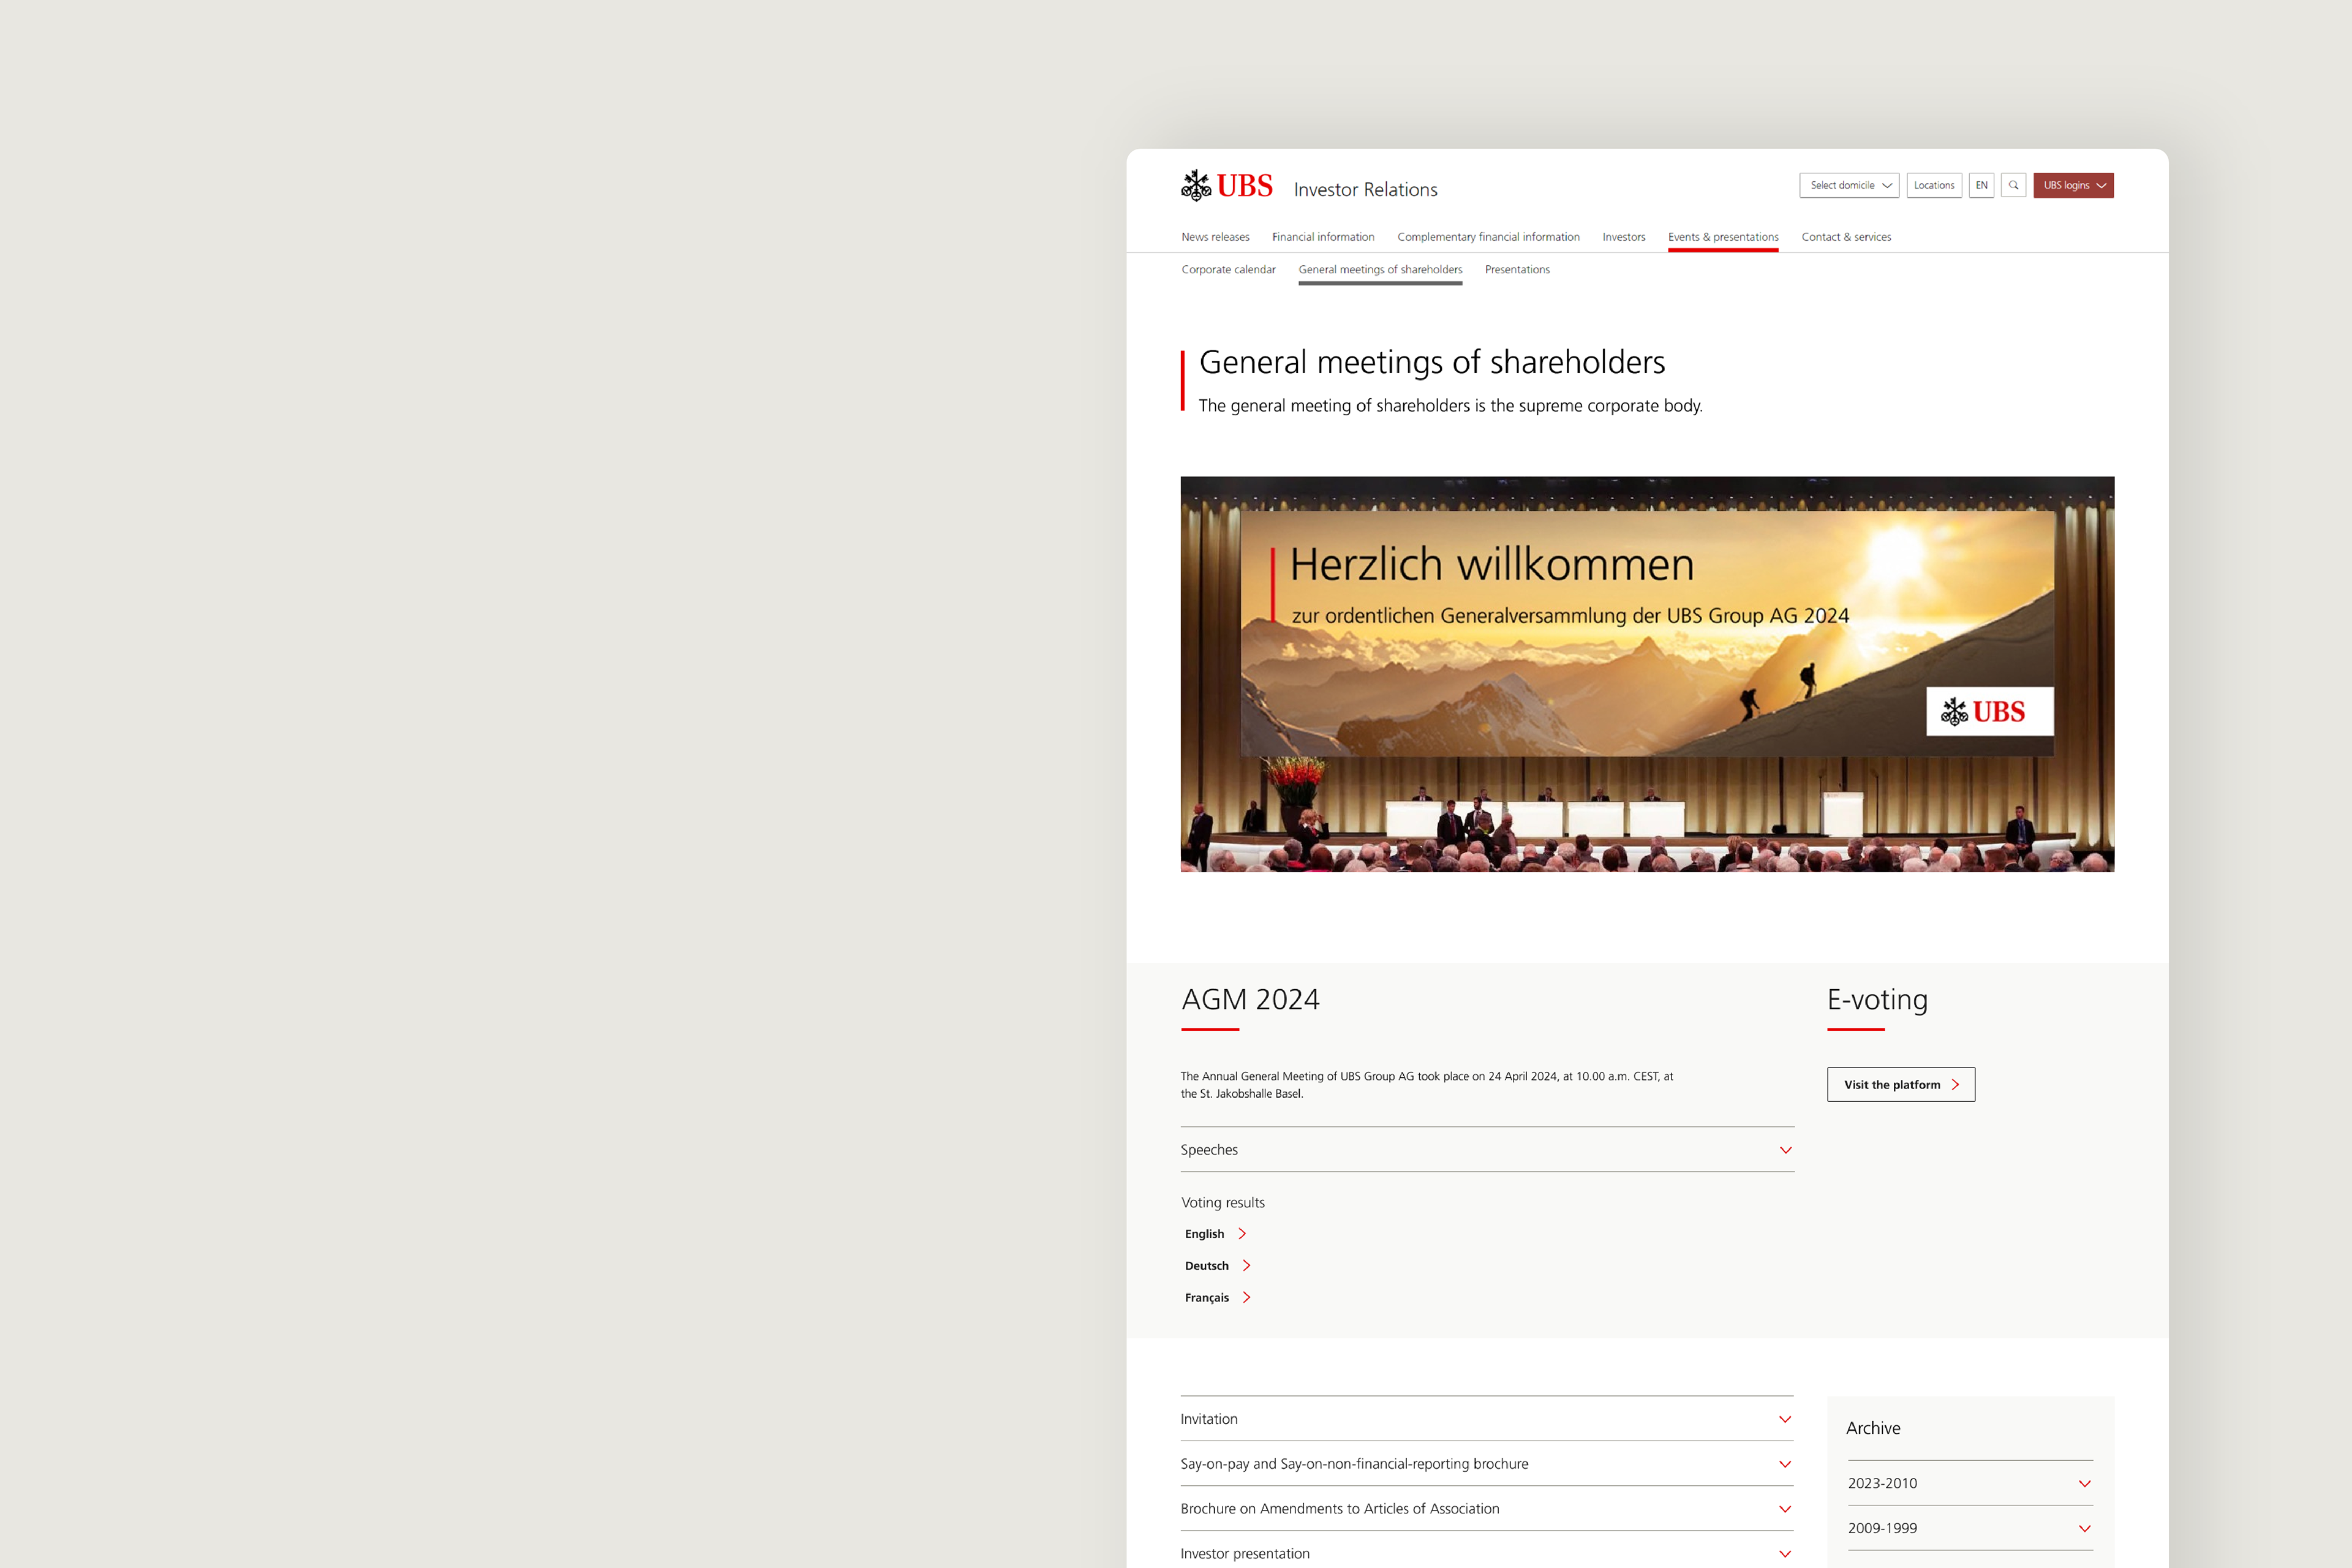Viewport: 2352px width, 1568px height.
Task: Open the search magnifier icon
Action: point(2013,185)
